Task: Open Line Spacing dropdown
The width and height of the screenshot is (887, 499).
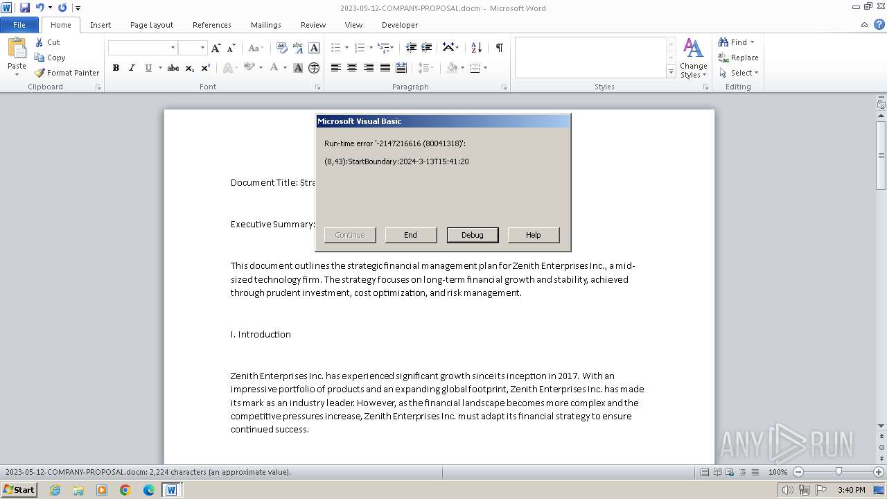Action: point(426,68)
